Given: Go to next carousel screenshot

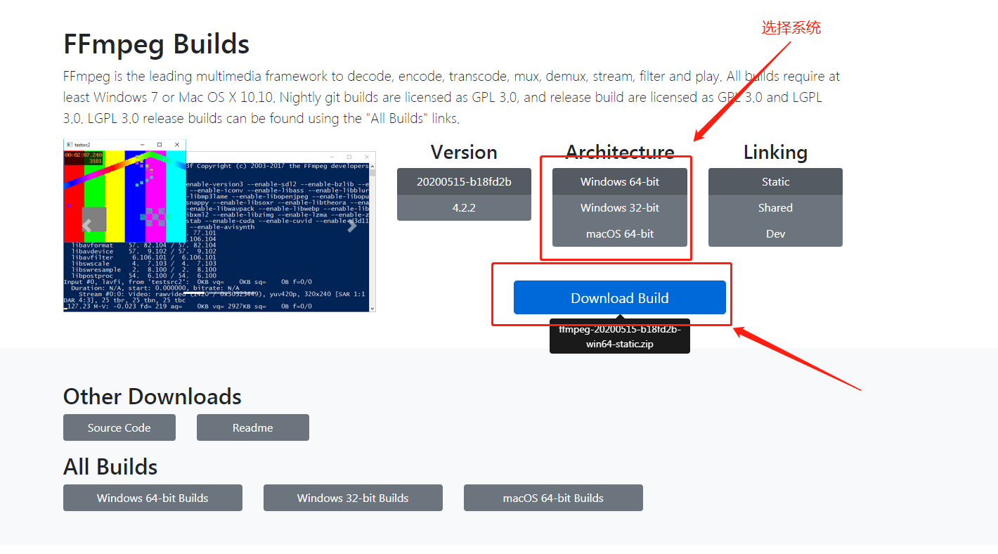Looking at the screenshot, I should tap(352, 226).
